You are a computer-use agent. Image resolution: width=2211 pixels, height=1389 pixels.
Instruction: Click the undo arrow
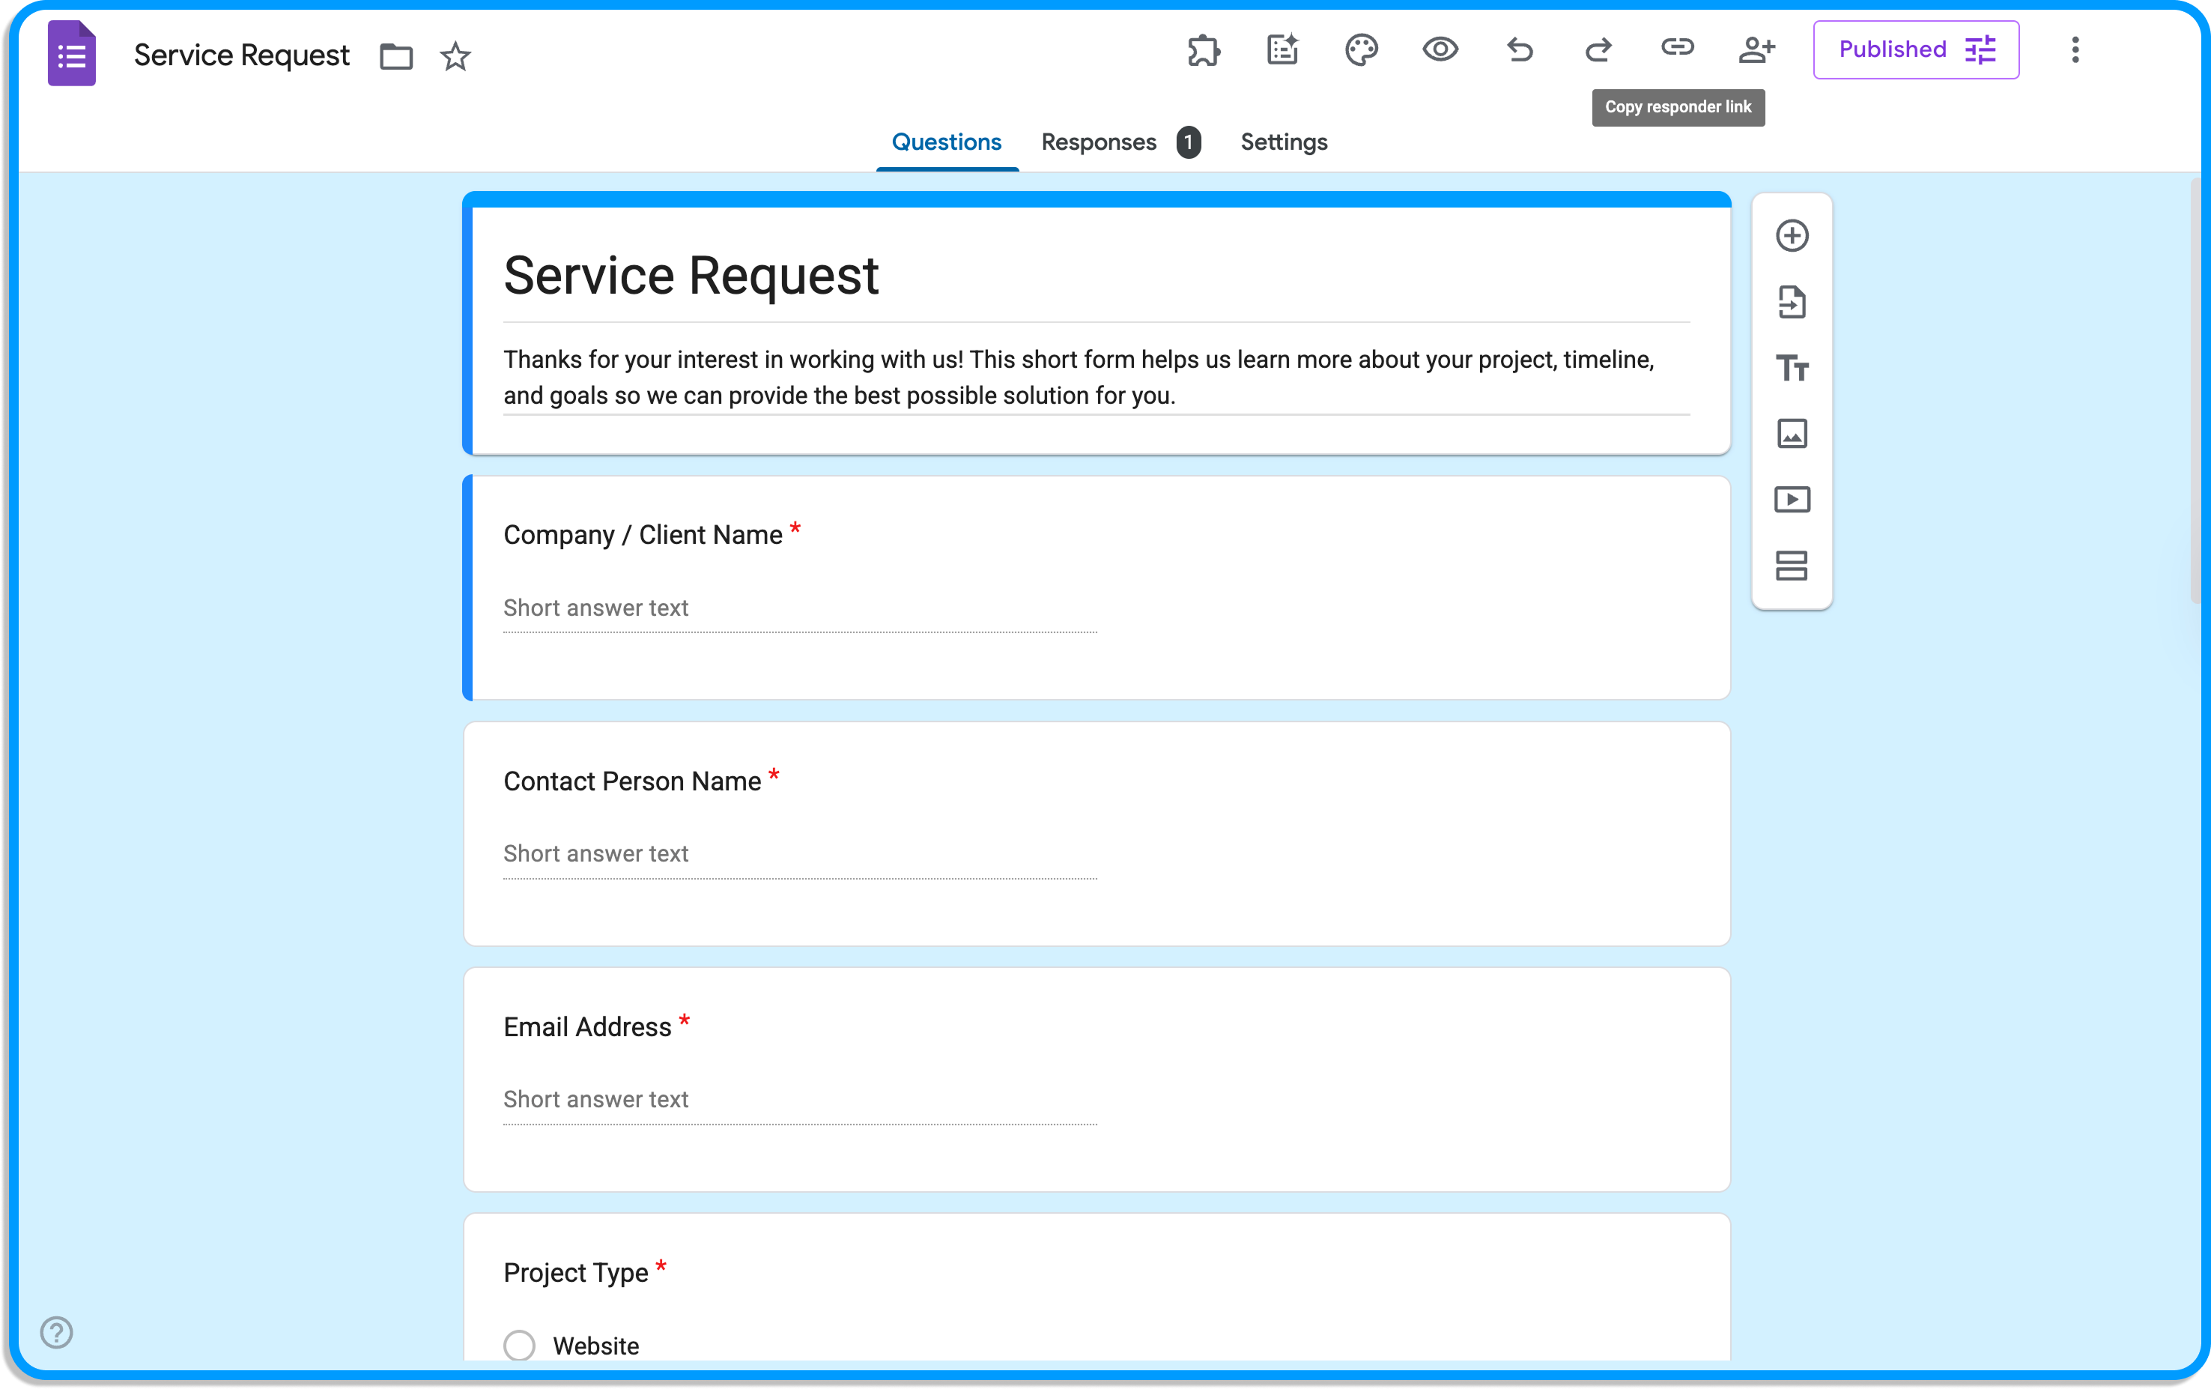pyautogui.click(x=1520, y=49)
